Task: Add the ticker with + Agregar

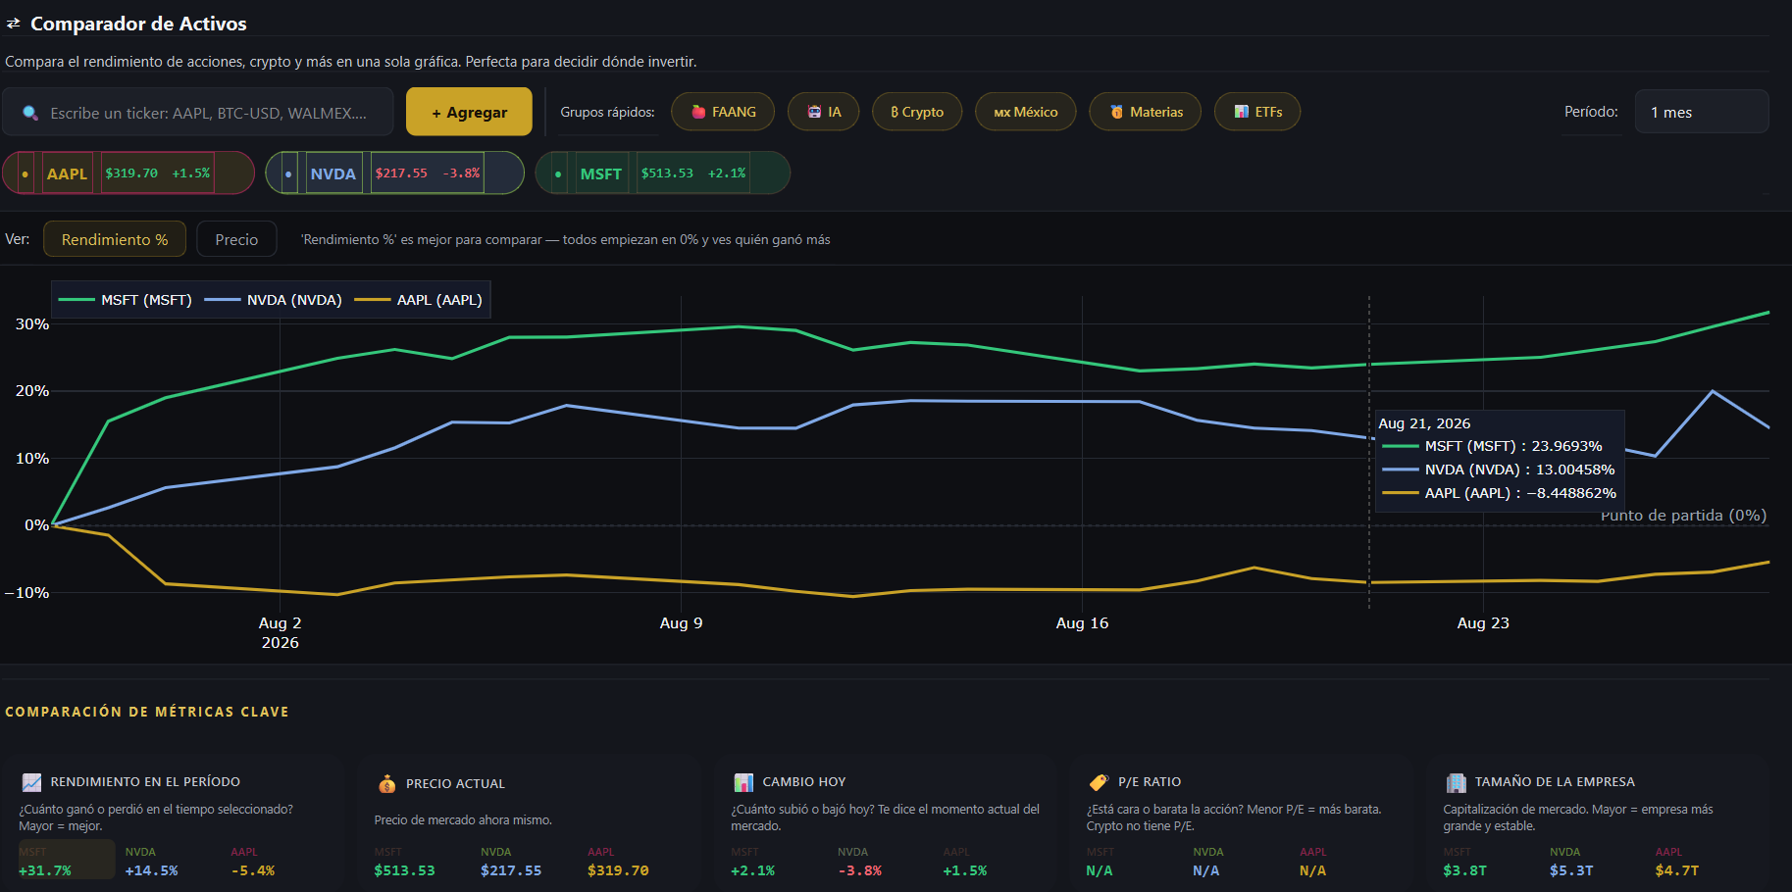Action: point(469,112)
